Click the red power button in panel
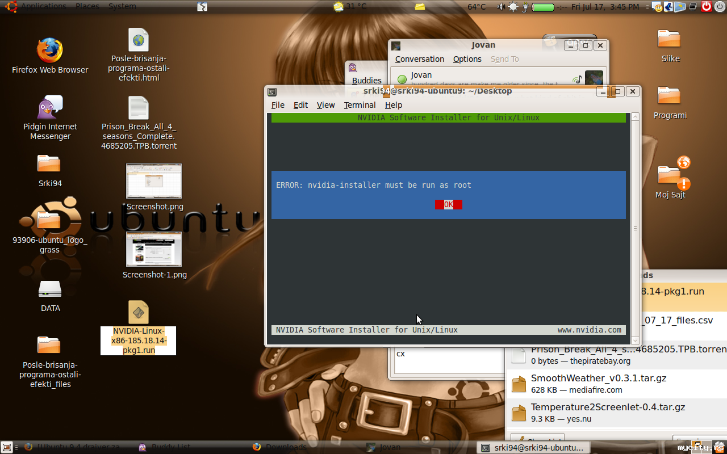Image resolution: width=727 pixels, height=454 pixels. [707, 6]
